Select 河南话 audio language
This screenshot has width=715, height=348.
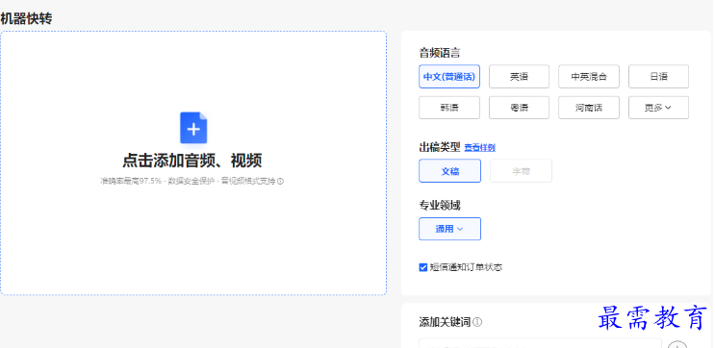(589, 108)
